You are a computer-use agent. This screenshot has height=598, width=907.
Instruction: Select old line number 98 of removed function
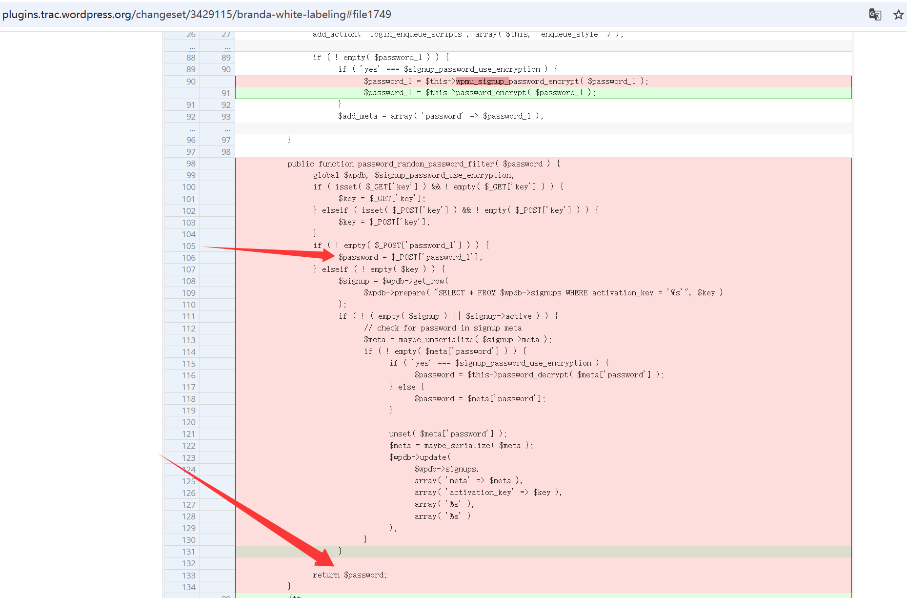click(x=191, y=164)
